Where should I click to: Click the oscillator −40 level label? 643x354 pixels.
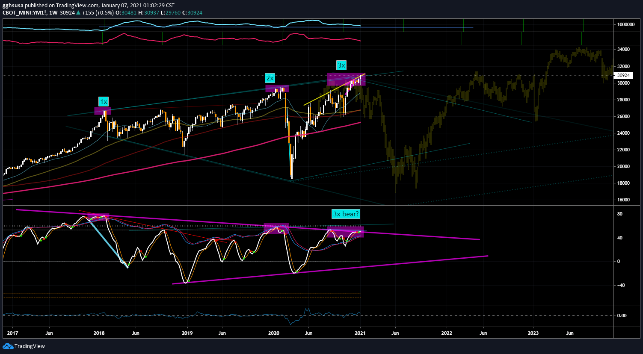621,286
